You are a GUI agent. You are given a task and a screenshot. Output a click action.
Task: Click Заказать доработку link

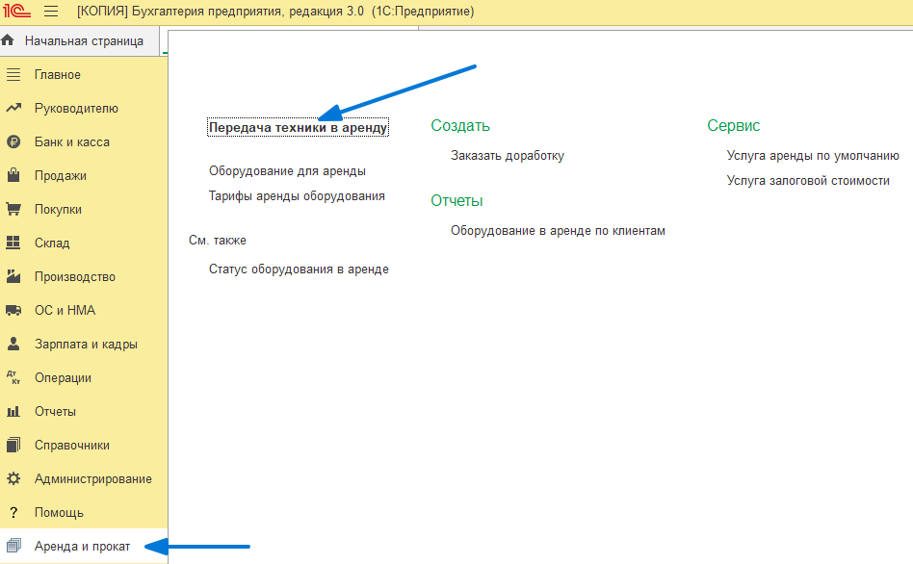click(x=508, y=156)
